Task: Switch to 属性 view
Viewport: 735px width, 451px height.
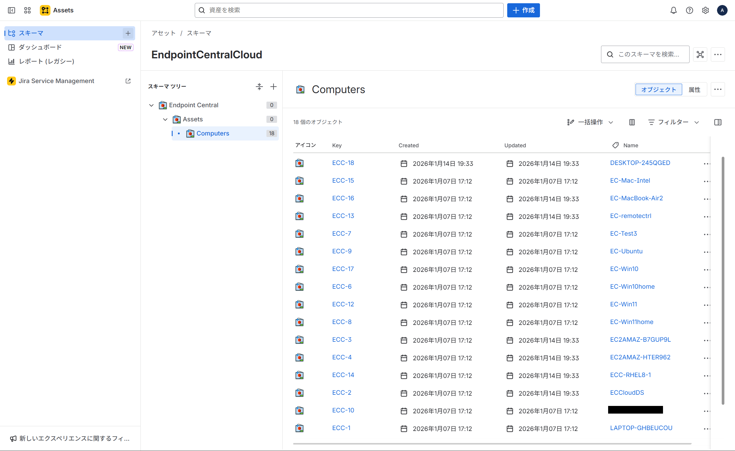Action: coord(694,90)
